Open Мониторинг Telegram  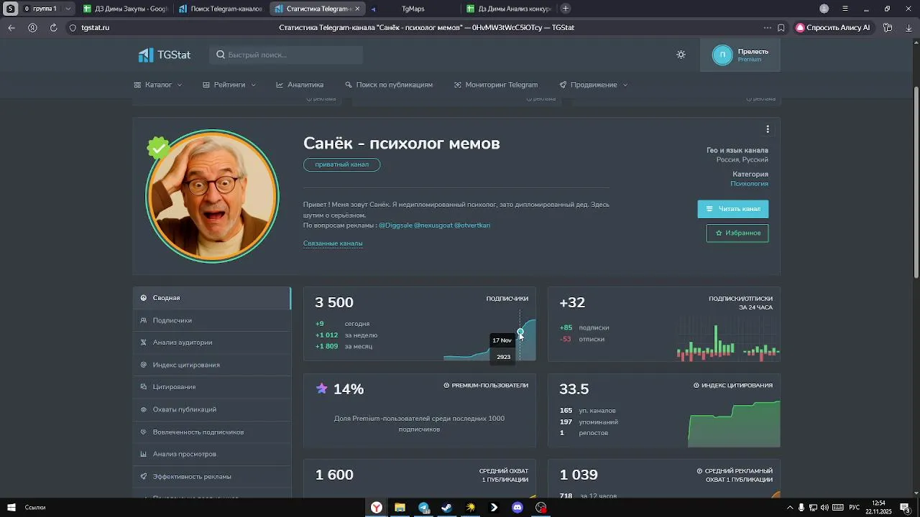coord(496,85)
